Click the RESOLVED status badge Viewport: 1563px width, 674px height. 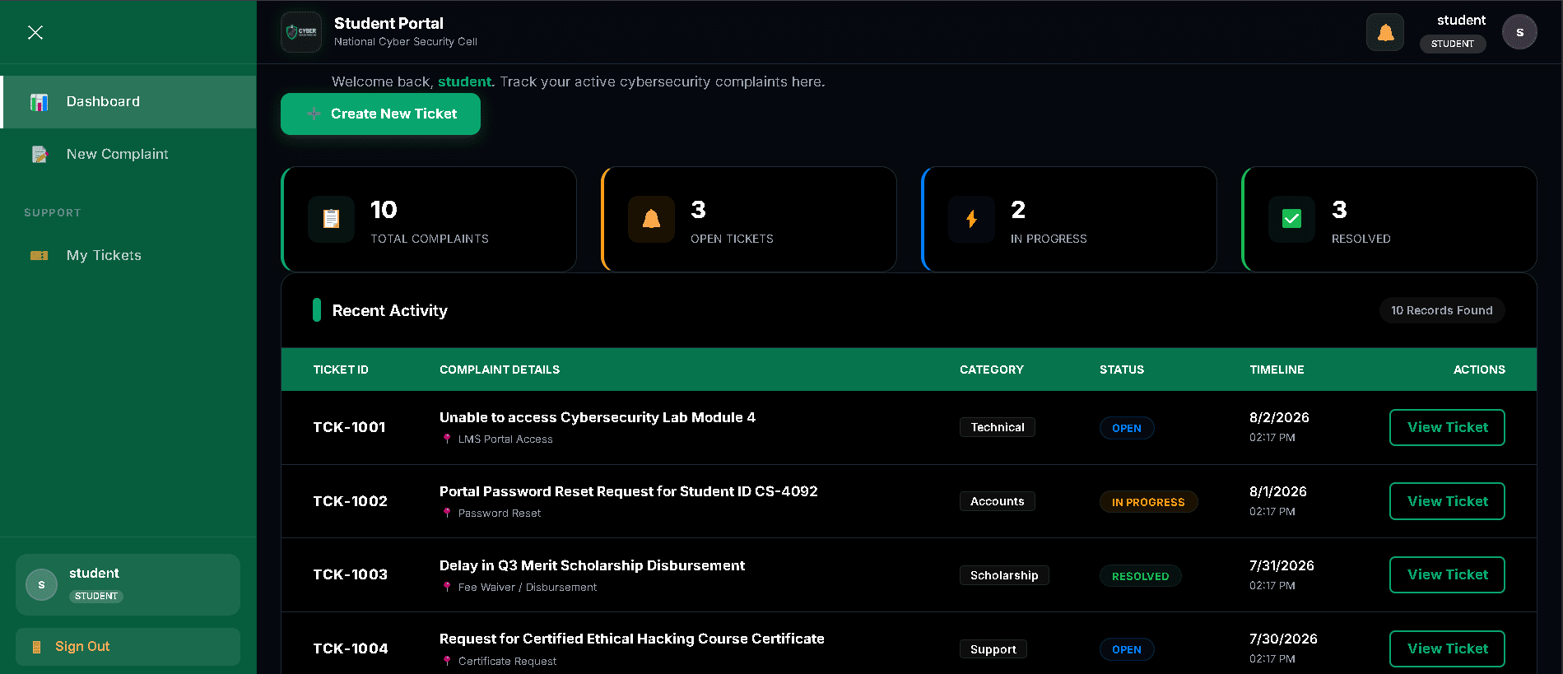pyautogui.click(x=1140, y=576)
